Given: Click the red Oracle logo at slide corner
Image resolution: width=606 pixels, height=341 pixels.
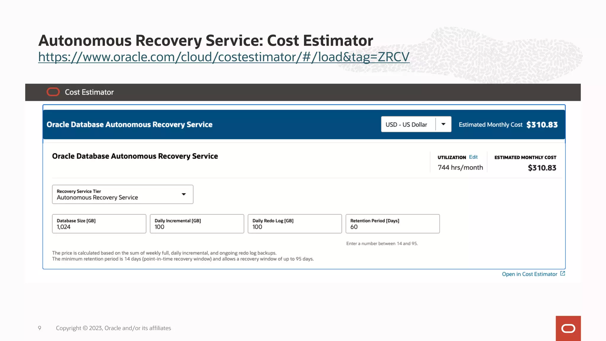Looking at the screenshot, I should [x=568, y=328].
